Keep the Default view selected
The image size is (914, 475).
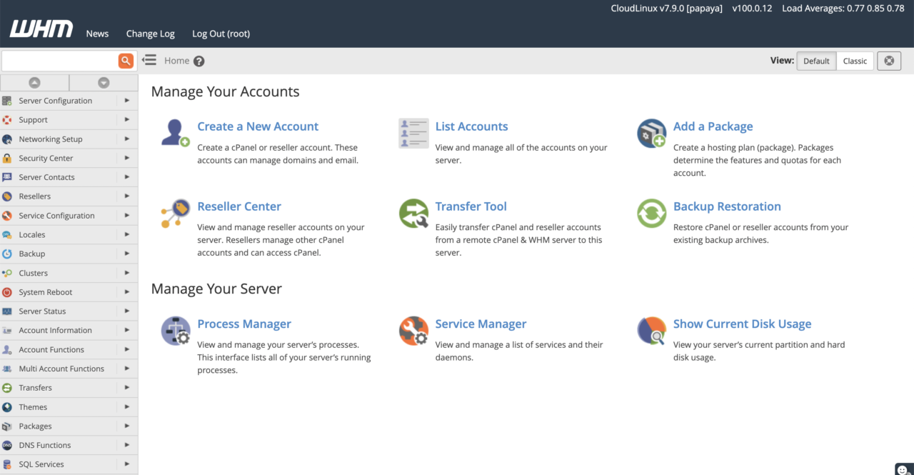pyautogui.click(x=816, y=61)
